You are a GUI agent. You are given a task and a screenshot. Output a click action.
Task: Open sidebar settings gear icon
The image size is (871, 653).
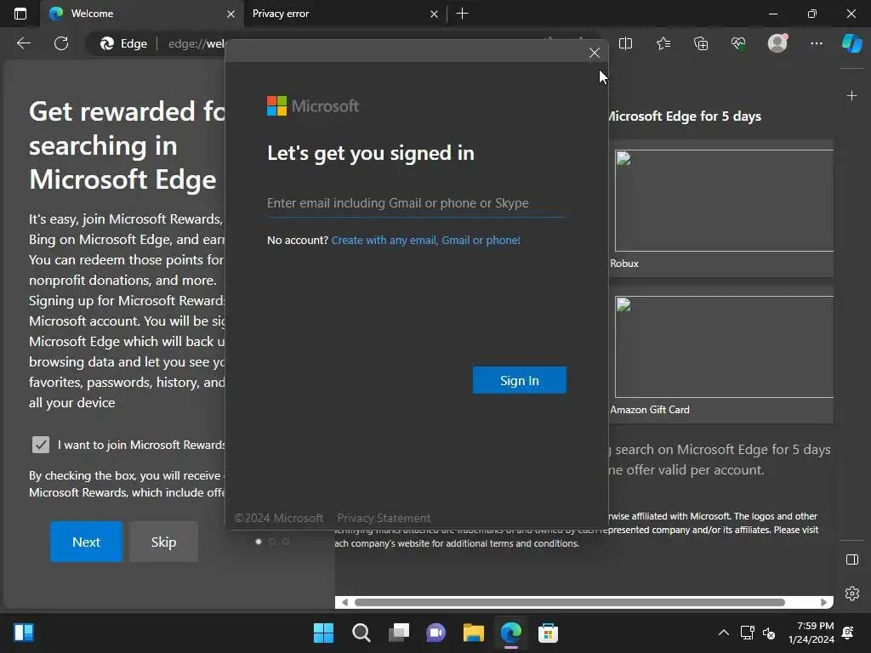click(852, 593)
